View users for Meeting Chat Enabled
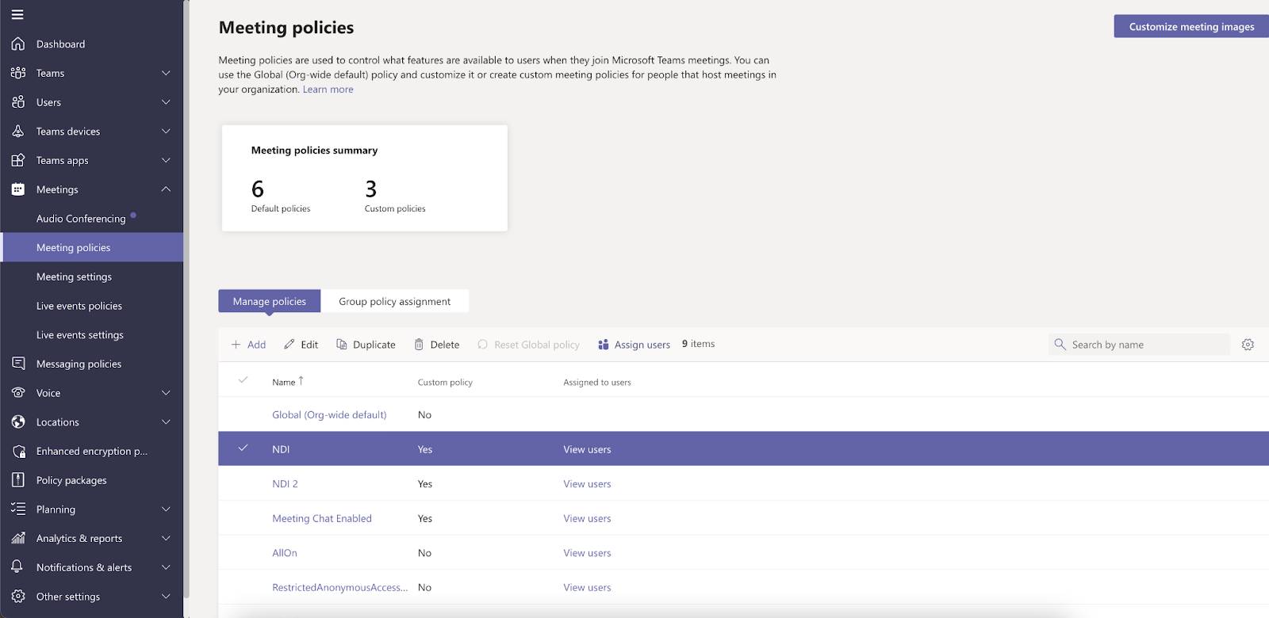This screenshot has width=1269, height=618. (587, 518)
